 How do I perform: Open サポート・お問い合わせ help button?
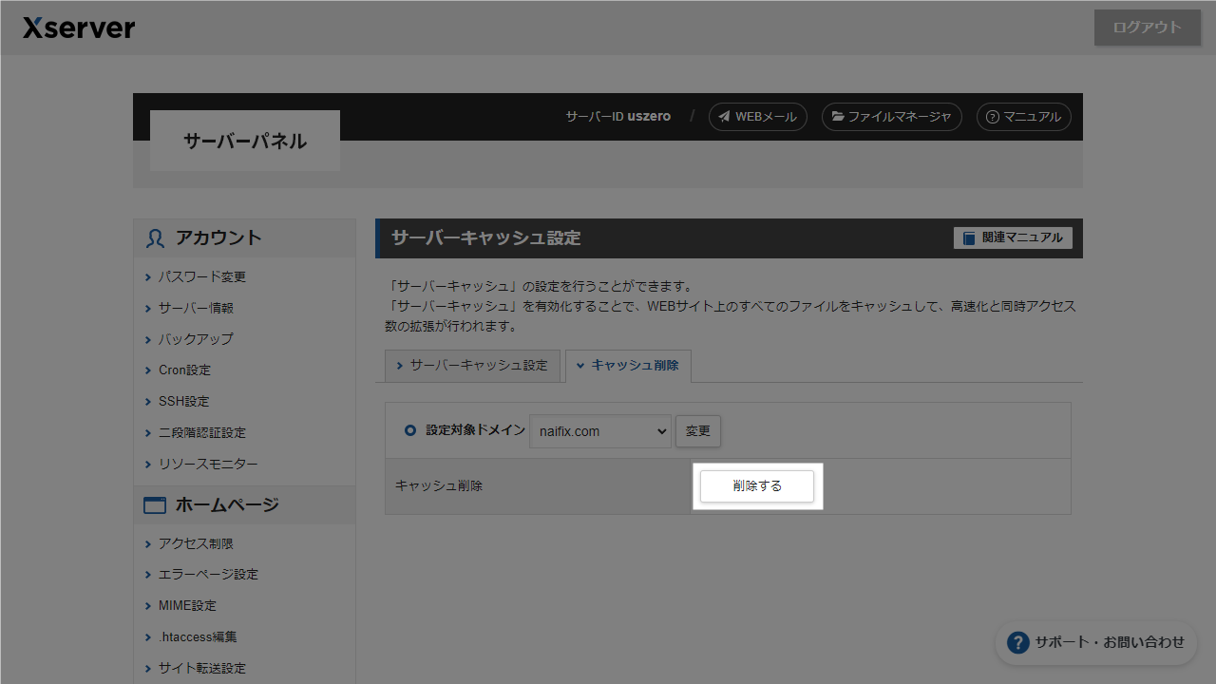click(1095, 642)
